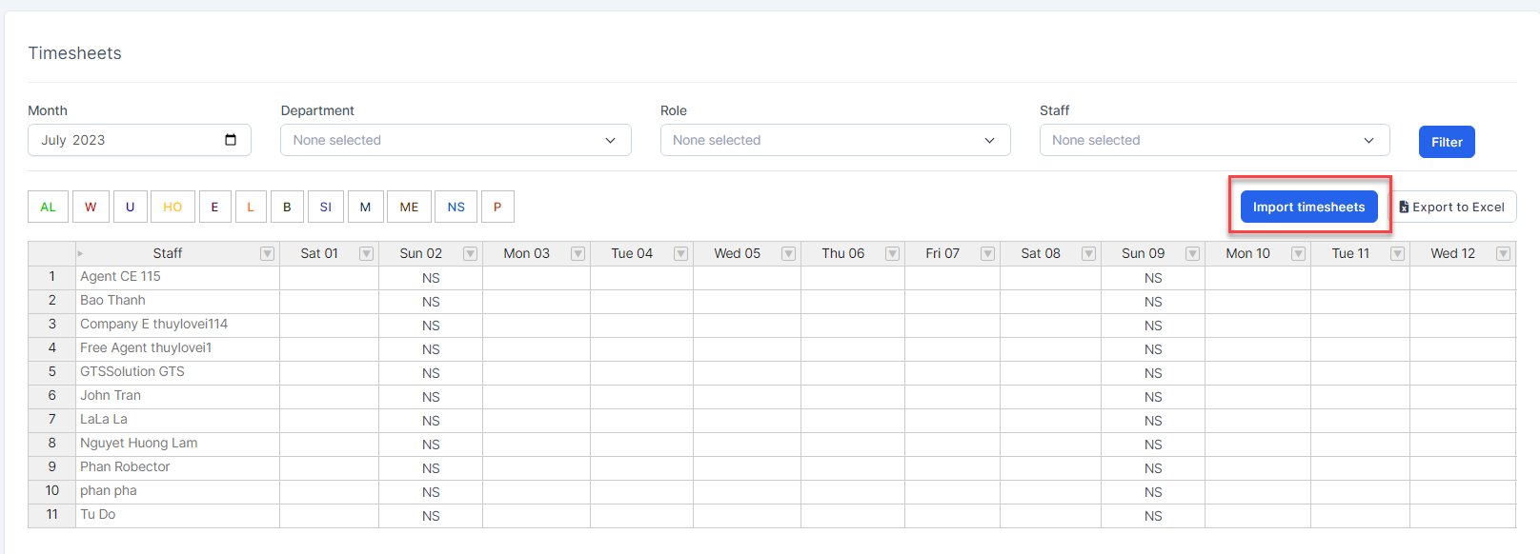Click the John Tran Sun 02 cell
The width and height of the screenshot is (1540, 554).
click(x=431, y=397)
